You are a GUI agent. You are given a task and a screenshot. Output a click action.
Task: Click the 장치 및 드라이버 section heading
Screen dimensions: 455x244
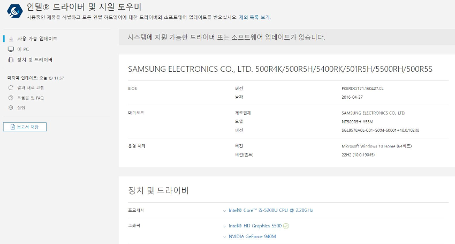tap(158, 190)
